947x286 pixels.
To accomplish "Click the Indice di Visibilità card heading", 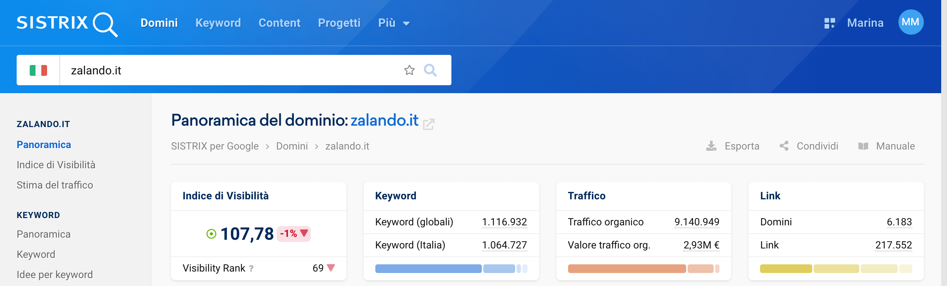I will pyautogui.click(x=225, y=196).
